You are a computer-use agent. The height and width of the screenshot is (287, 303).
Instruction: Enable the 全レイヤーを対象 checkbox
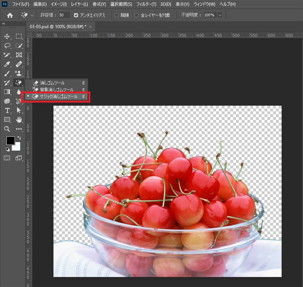pyautogui.click(x=137, y=15)
